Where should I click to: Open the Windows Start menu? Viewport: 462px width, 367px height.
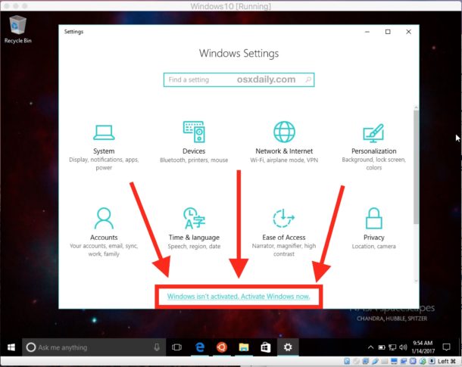click(11, 347)
